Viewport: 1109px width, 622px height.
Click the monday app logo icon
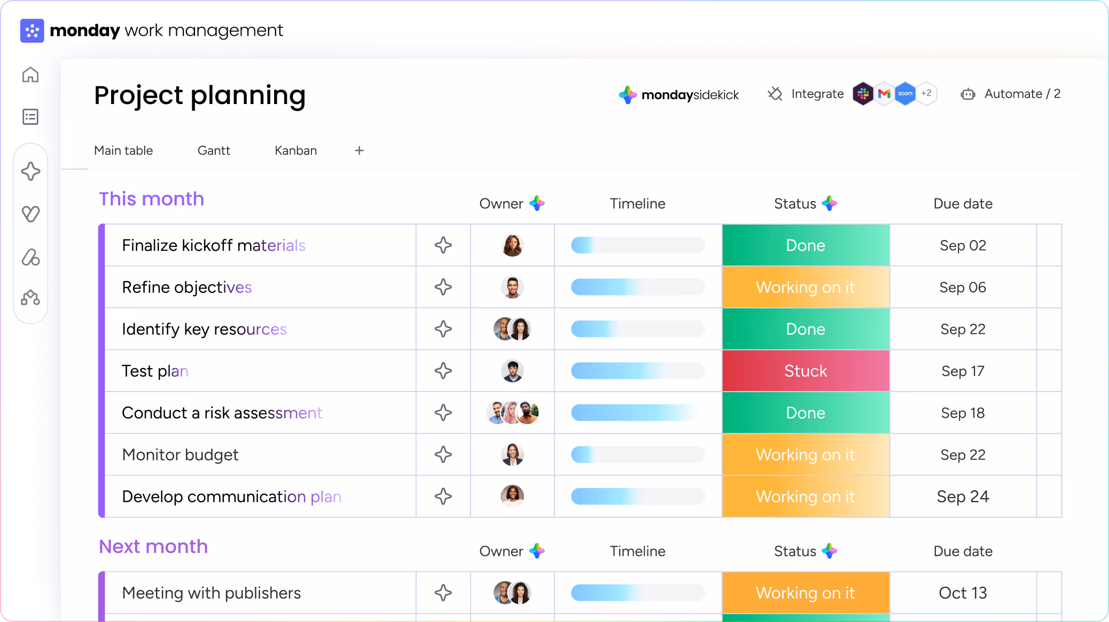[x=32, y=31]
